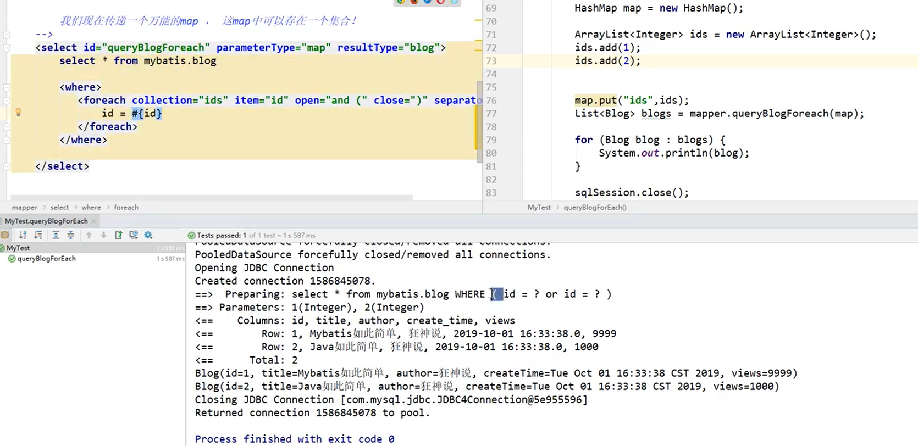
Task: Click parameterType="map" attribute
Action: (x=273, y=48)
